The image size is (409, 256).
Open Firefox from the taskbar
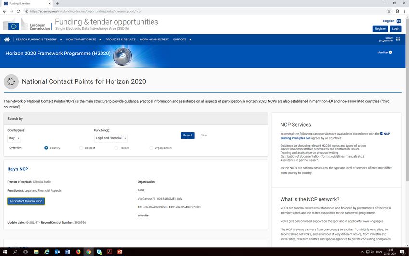78,252
